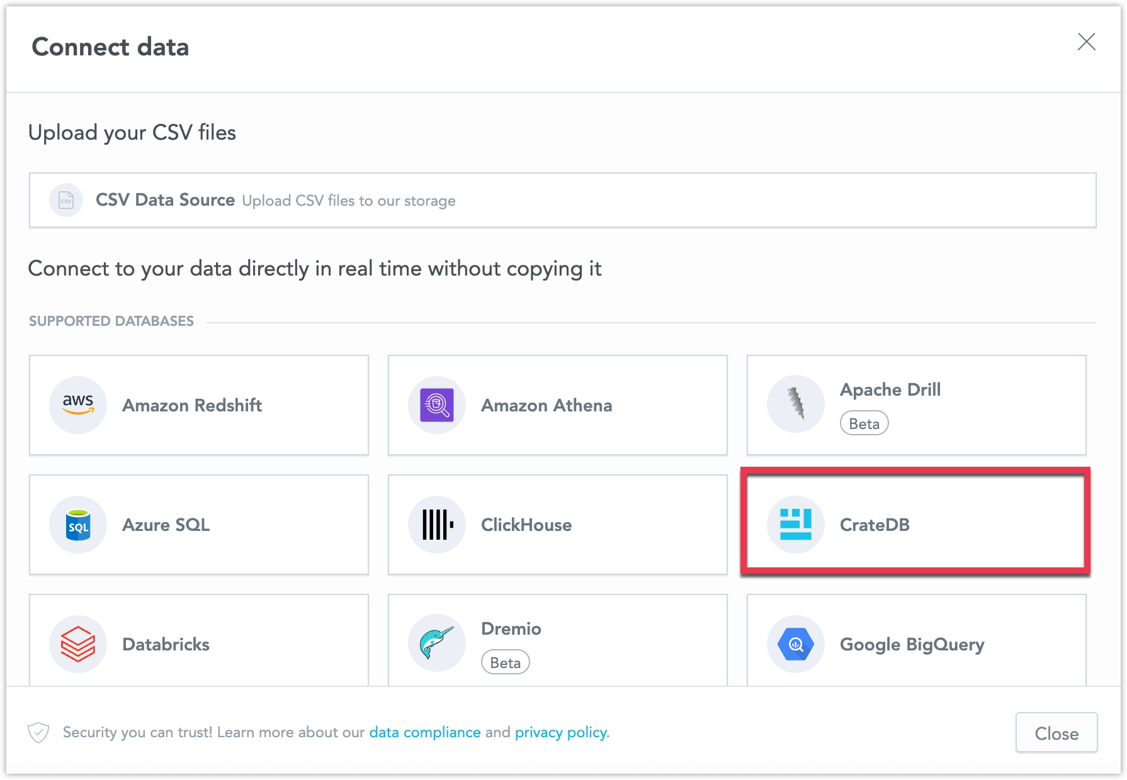Dismiss dialog with the X icon

coord(1086,42)
